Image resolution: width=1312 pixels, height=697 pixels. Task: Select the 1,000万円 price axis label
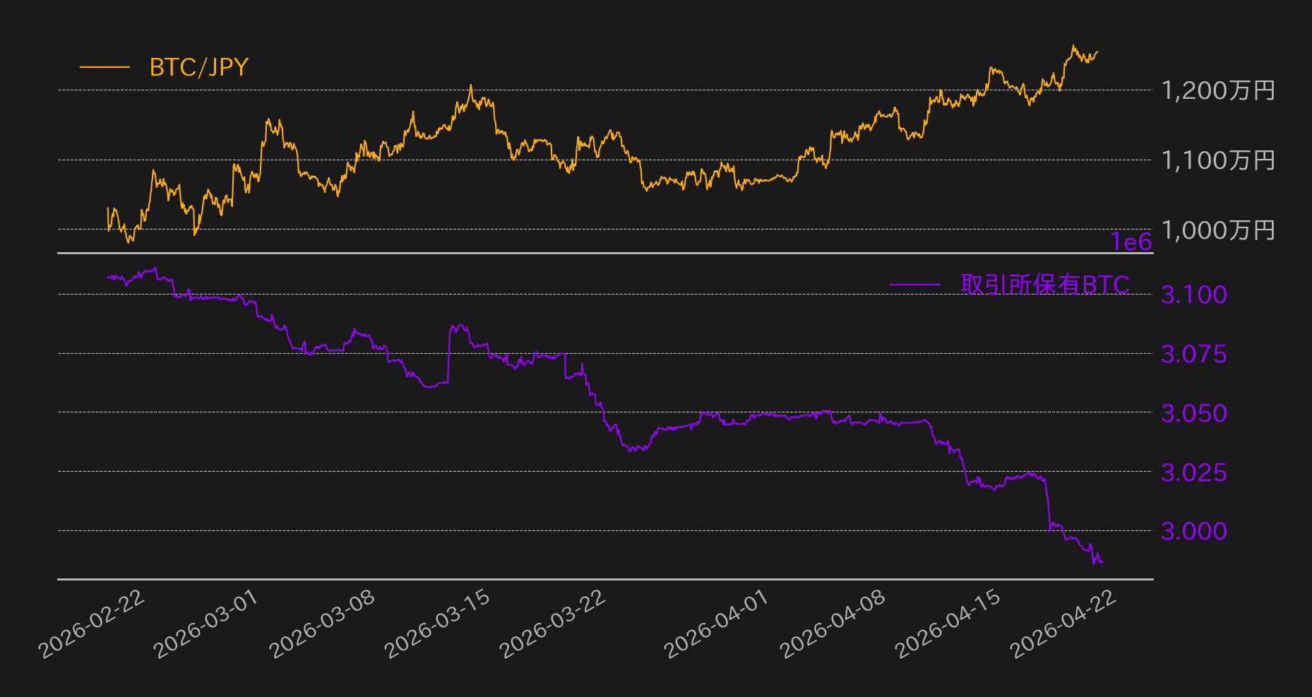[x=1218, y=230]
